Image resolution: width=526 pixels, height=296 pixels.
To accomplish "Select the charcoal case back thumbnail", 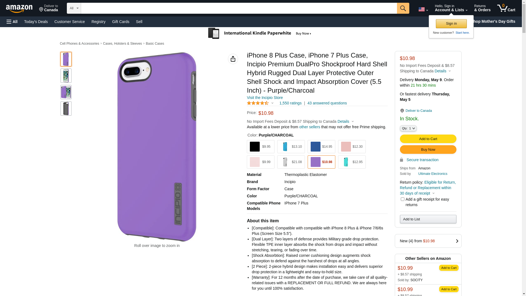I will (66, 109).
